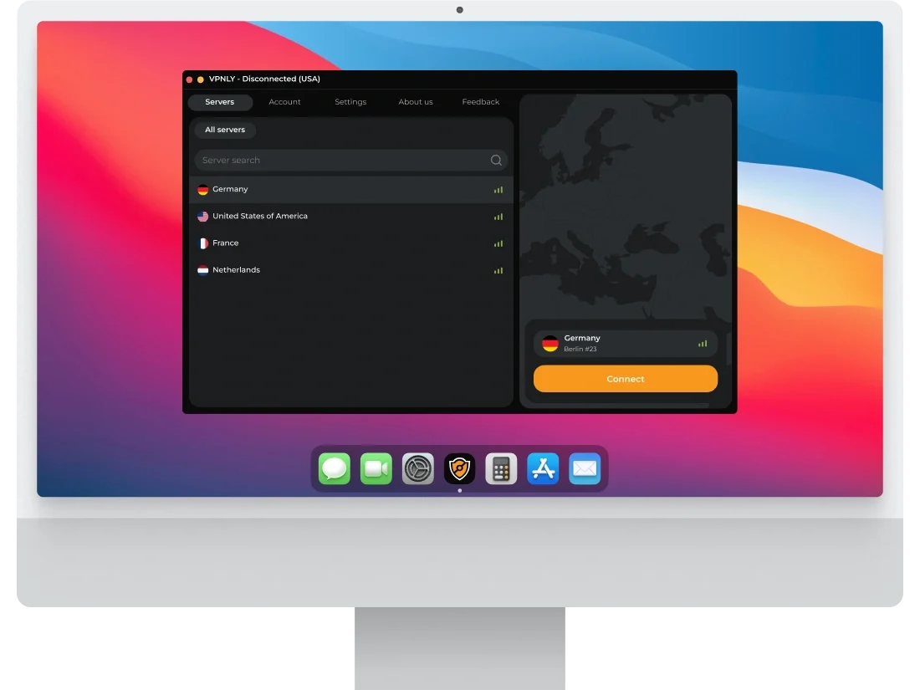This screenshot has height=690, width=920.
Task: Choose the Netherlands server row
Action: coord(351,270)
